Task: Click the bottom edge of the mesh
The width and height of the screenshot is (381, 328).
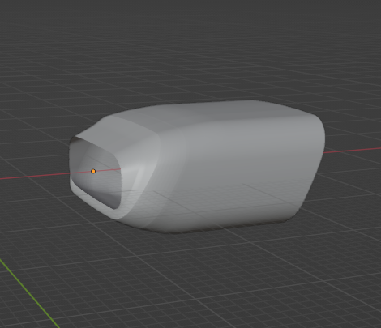Action: (x=216, y=228)
